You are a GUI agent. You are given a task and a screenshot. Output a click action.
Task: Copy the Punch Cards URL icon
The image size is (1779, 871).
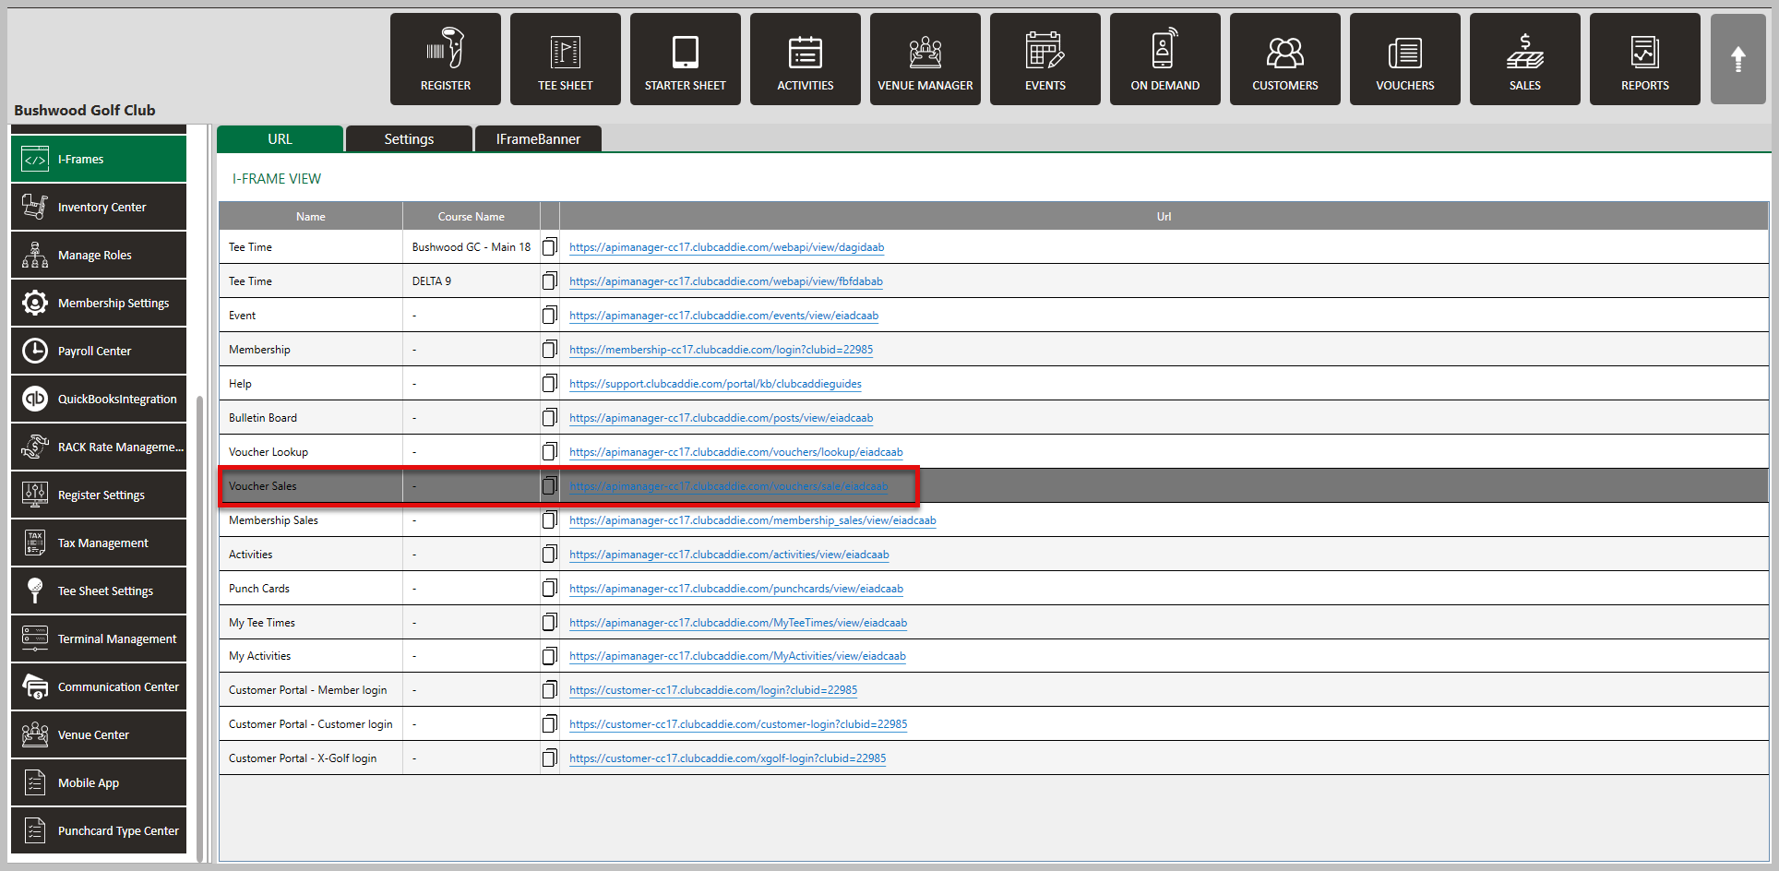coord(550,589)
